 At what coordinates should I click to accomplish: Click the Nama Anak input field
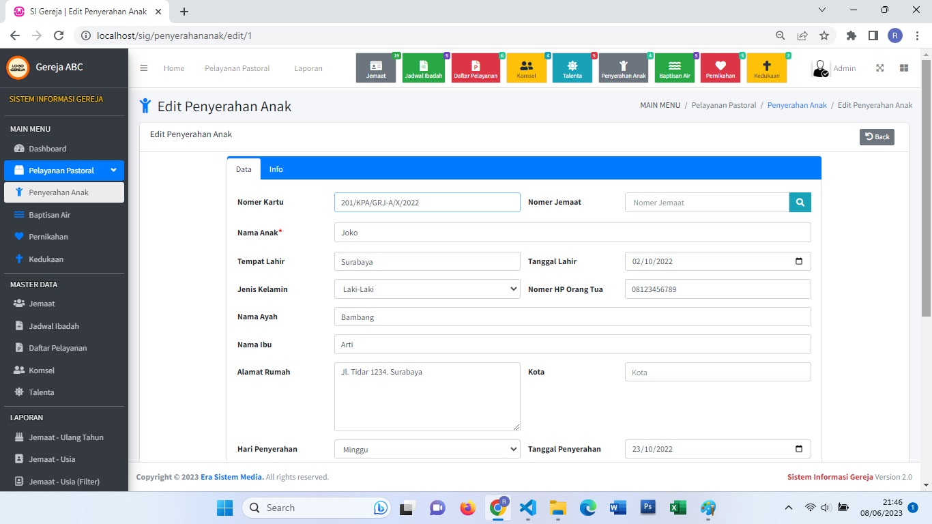(572, 233)
